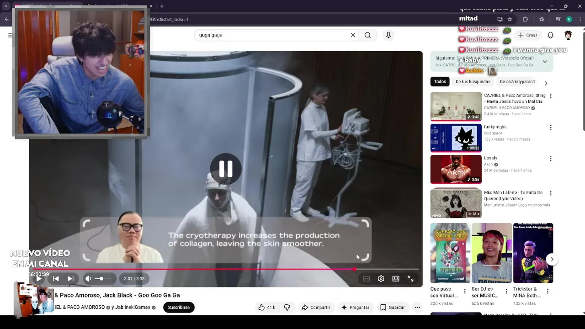Click the large pause icon on the video
This screenshot has height=329, width=585.
(226, 169)
